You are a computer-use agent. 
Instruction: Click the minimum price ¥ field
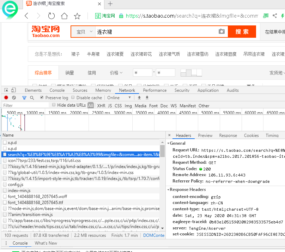pos(142,73)
